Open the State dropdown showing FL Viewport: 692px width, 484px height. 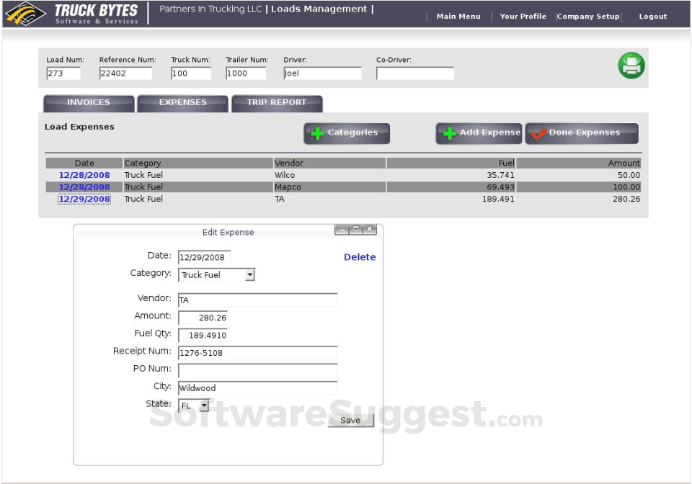click(x=204, y=405)
